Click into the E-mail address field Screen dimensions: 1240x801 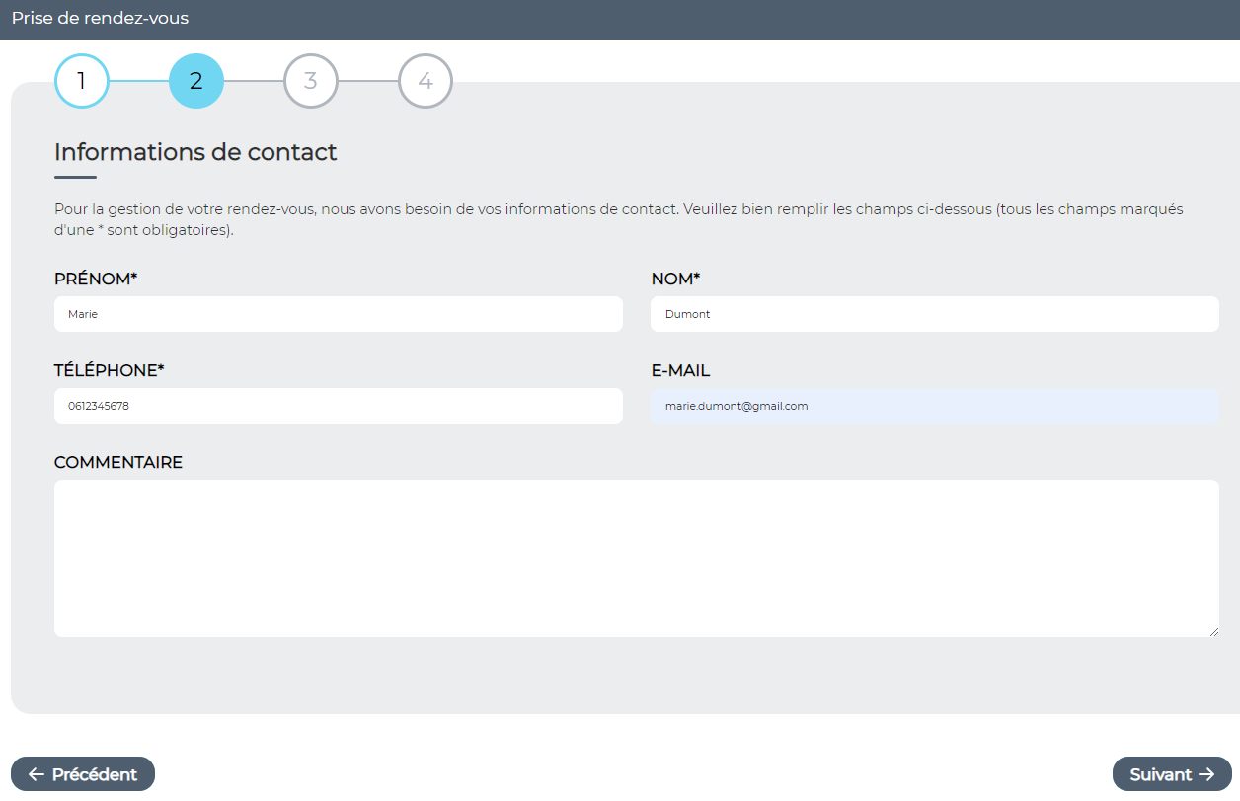coord(934,406)
